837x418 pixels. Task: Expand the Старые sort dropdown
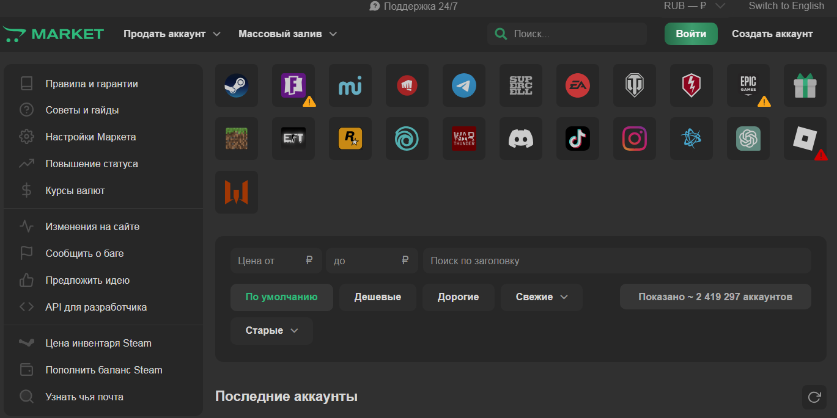(271, 331)
